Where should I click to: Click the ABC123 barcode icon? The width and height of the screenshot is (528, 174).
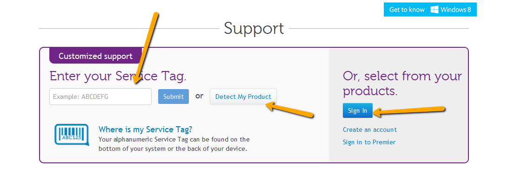pyautogui.click(x=72, y=135)
